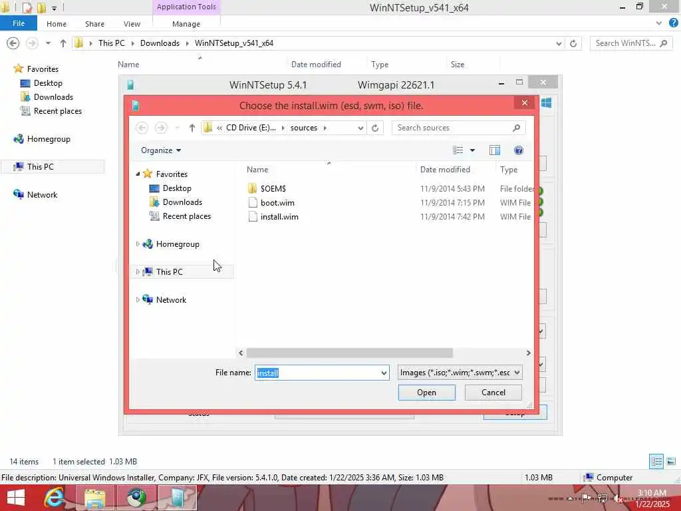Open Explorer help icon
Image resolution: width=681 pixels, height=511 pixels.
click(674, 23)
